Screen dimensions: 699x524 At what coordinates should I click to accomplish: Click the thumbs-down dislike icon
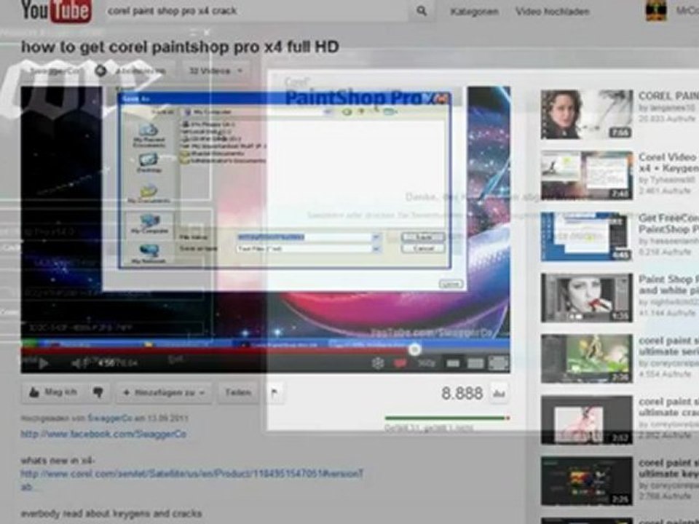point(98,392)
